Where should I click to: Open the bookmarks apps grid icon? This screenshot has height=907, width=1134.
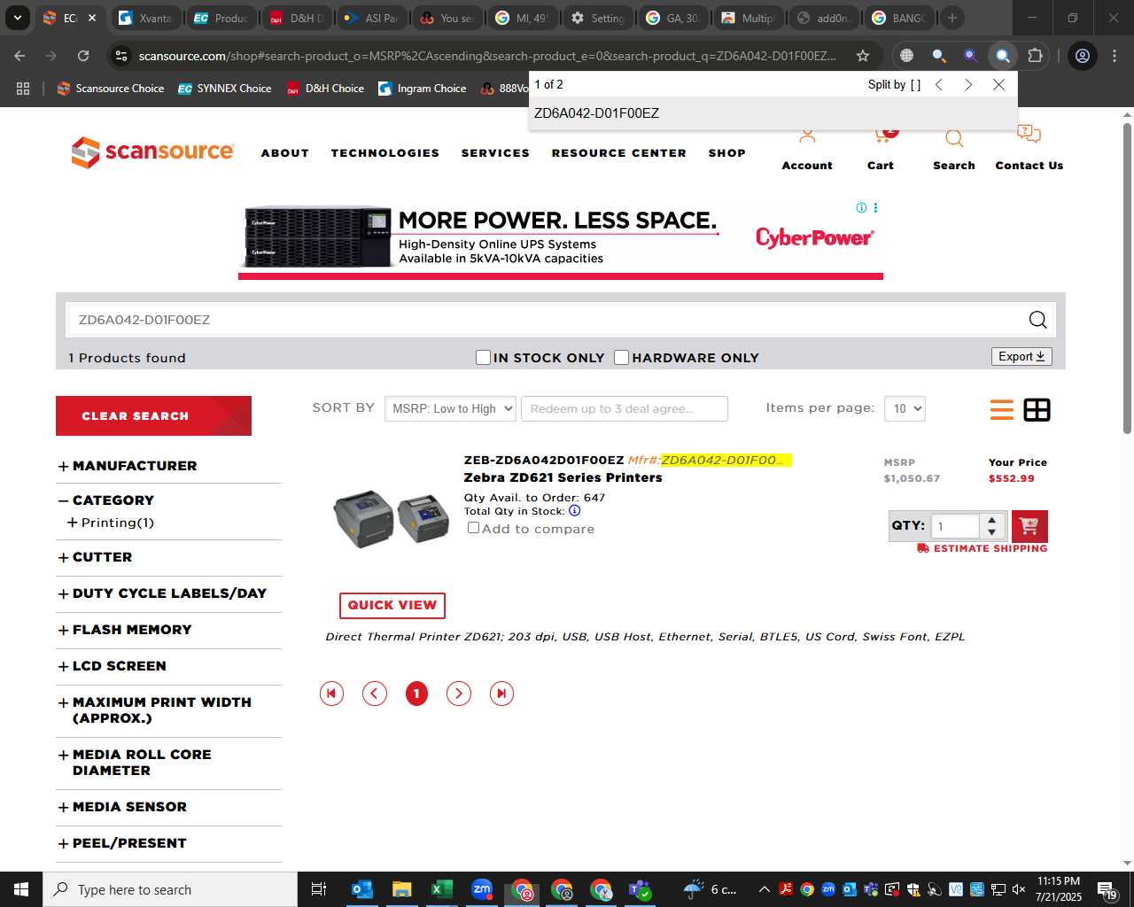pyautogui.click(x=23, y=89)
